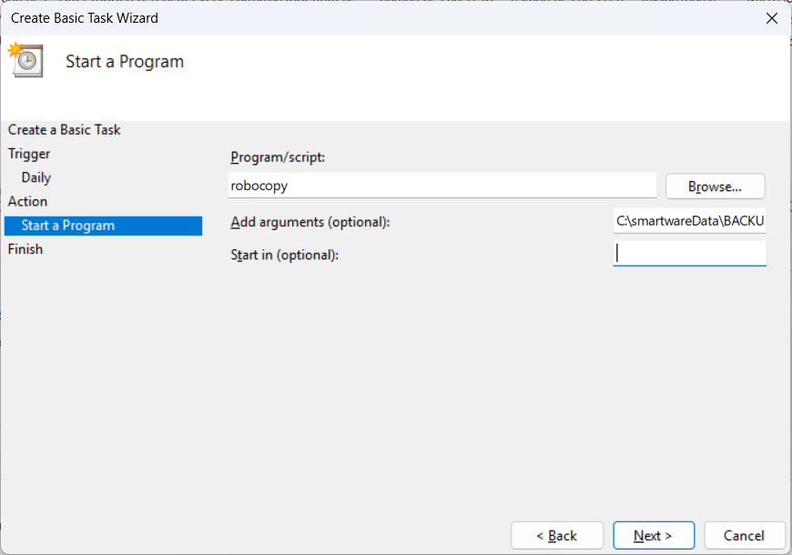Click the Program/script field containing robocopy
The width and height of the screenshot is (792, 555).
442,186
